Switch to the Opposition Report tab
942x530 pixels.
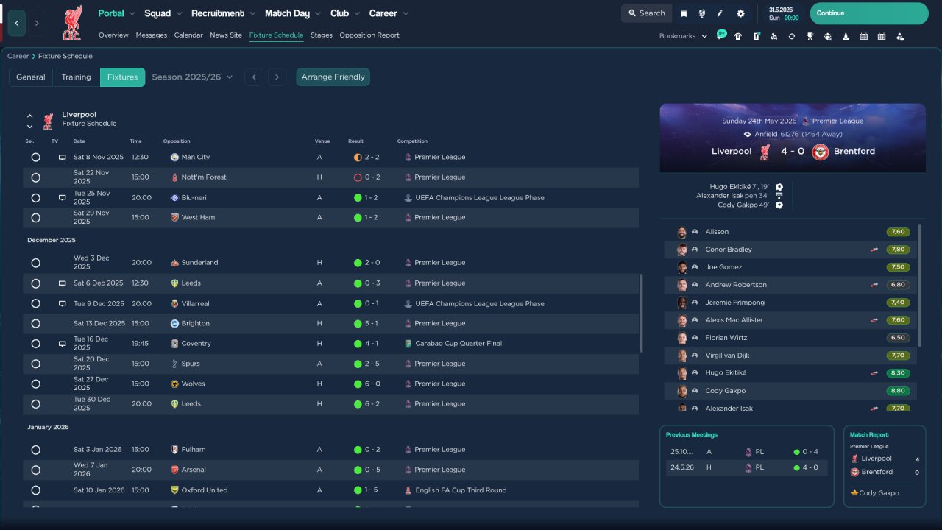pos(369,35)
